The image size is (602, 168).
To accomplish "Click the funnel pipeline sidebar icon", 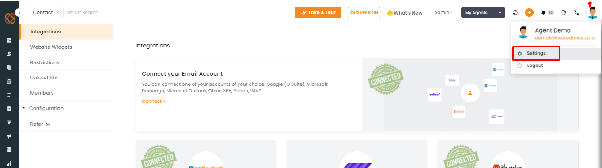I will (9, 122).
